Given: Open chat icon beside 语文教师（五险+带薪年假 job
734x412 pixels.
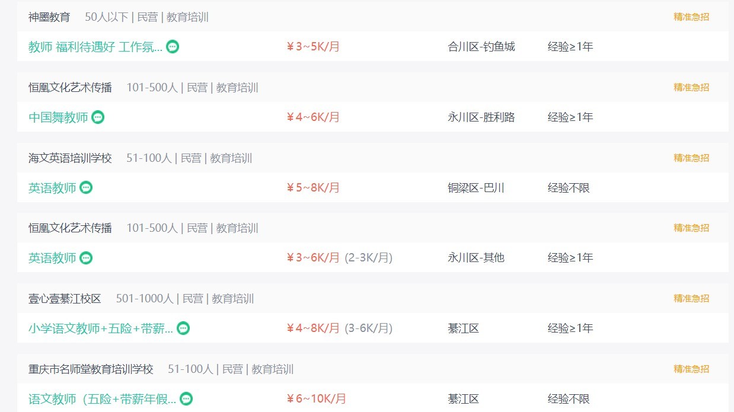Looking at the screenshot, I should tap(186, 399).
